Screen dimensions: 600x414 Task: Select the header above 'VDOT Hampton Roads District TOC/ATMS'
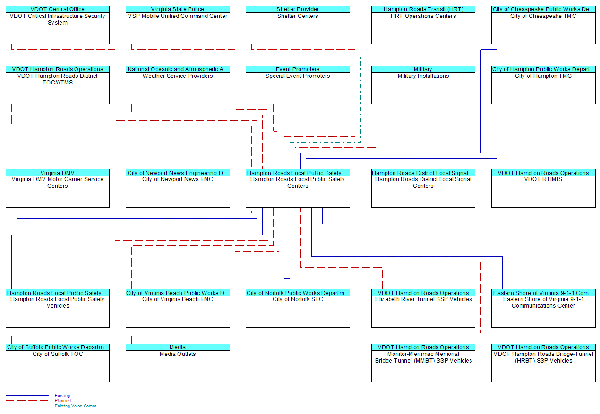coord(58,69)
